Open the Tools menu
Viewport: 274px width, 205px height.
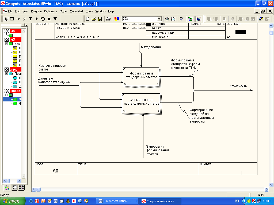click(89, 11)
